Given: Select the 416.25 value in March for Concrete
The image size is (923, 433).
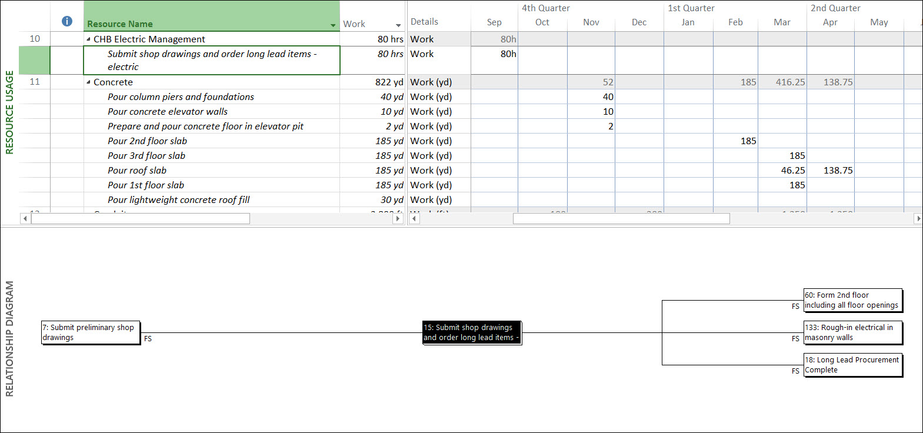Looking at the screenshot, I should [782, 82].
